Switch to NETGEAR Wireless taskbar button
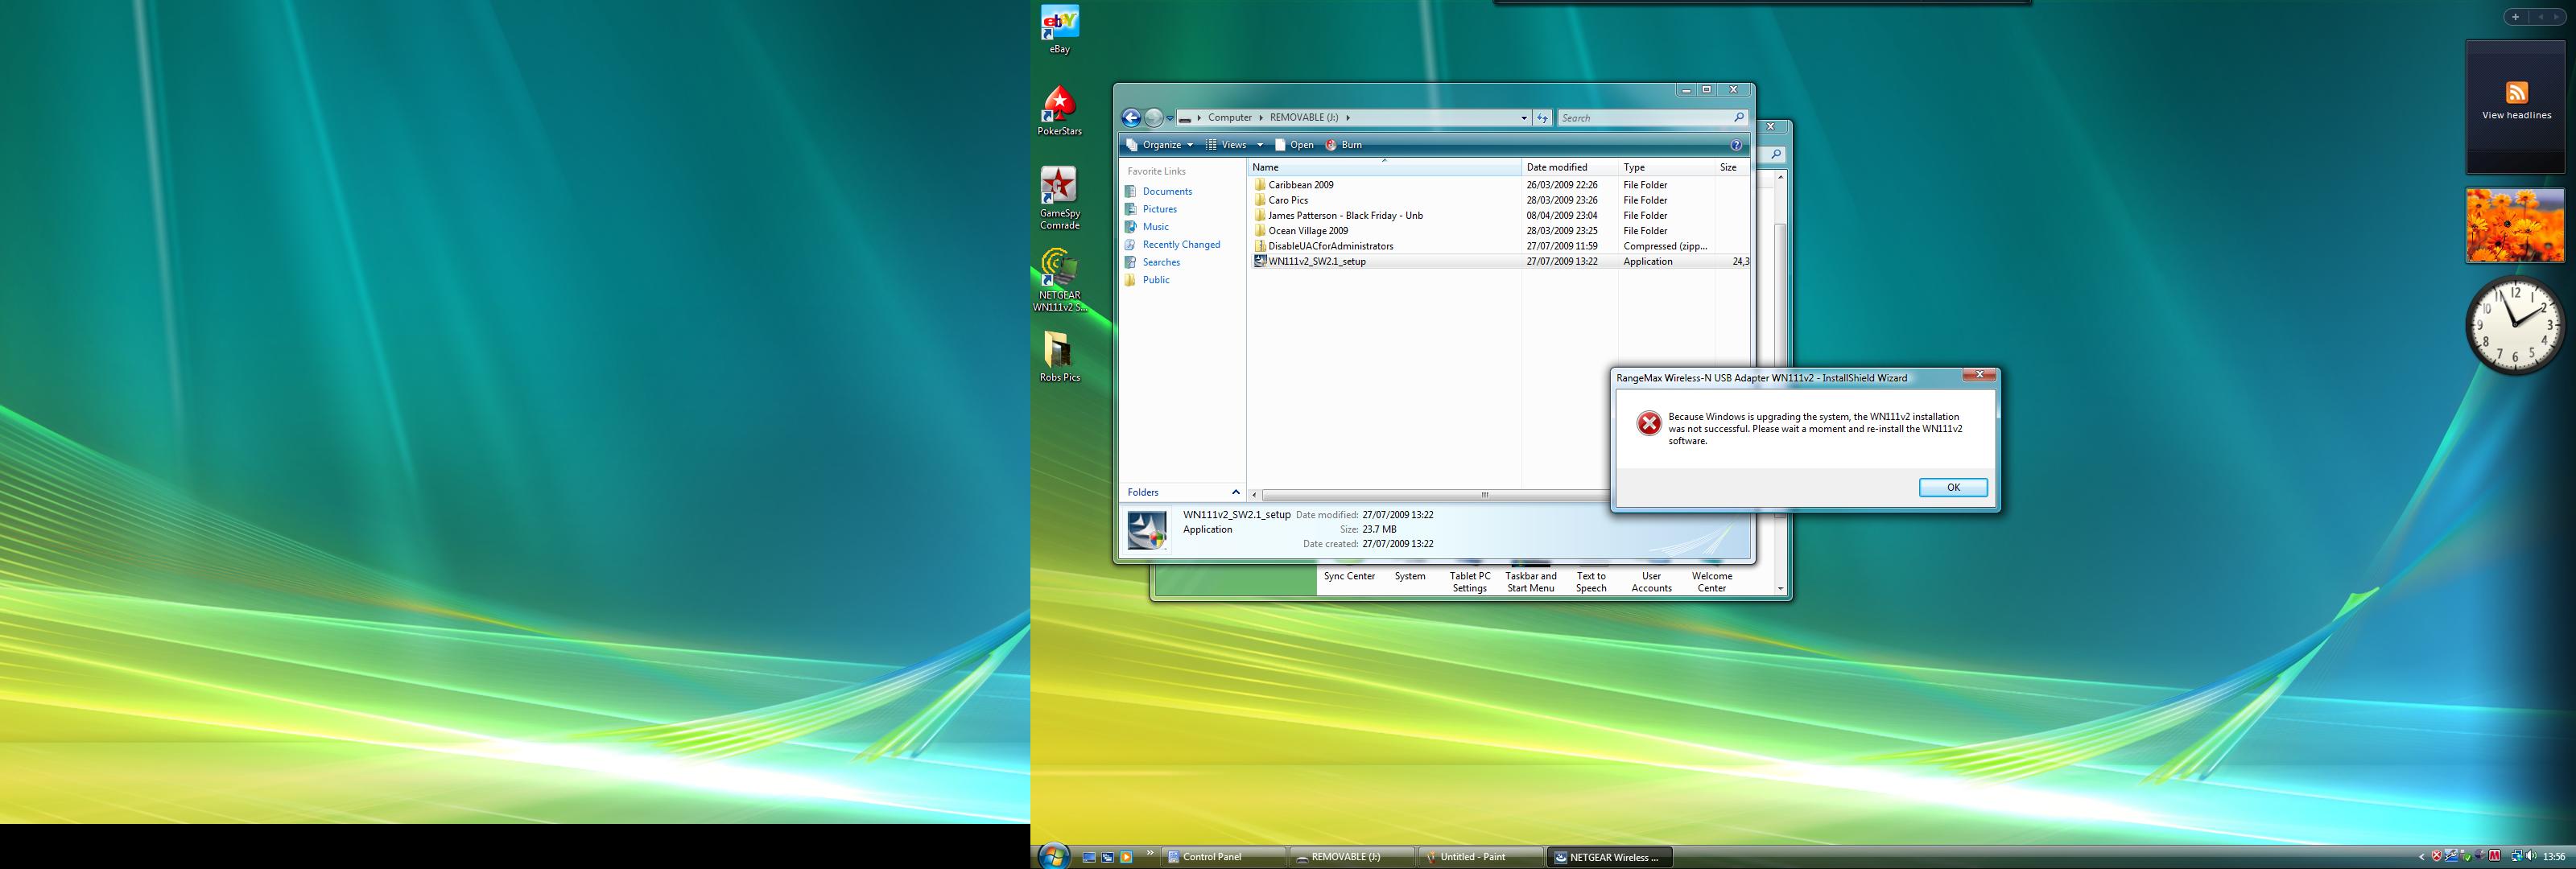 1609,857
